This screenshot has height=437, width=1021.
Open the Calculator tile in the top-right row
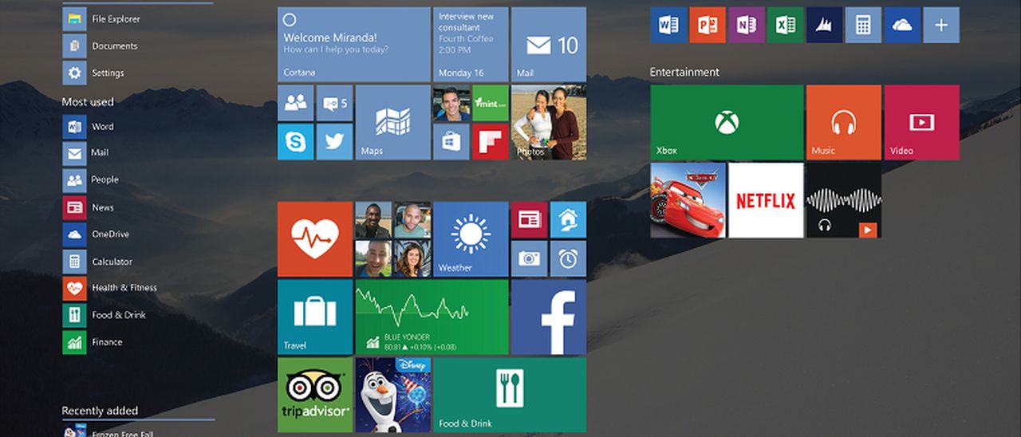863,25
